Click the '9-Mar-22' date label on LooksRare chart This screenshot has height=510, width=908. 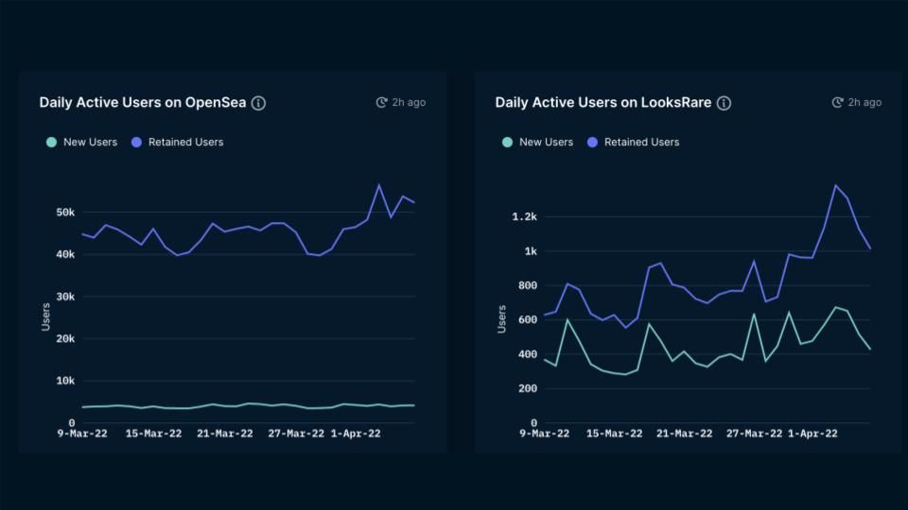click(545, 433)
